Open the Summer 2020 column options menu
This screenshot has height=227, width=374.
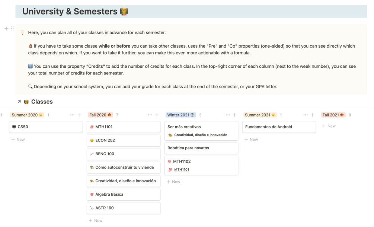pyautogui.click(x=72, y=115)
